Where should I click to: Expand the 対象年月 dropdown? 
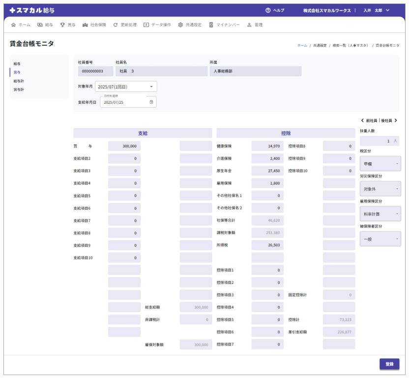pyautogui.click(x=151, y=87)
